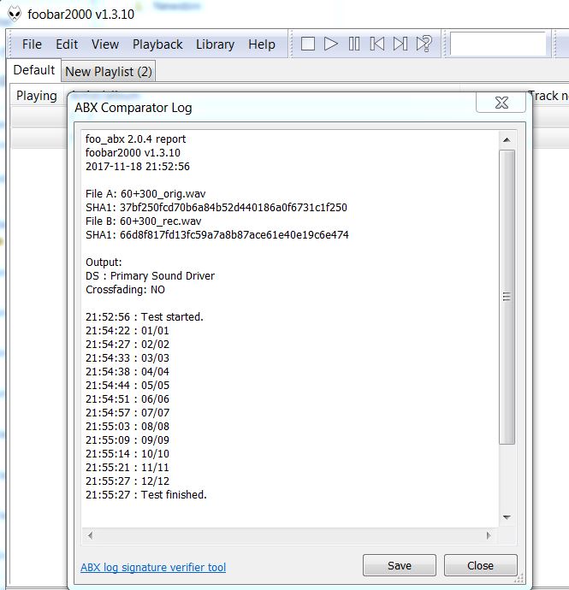569x590 pixels.
Task: Go to the previous track
Action: (x=377, y=44)
